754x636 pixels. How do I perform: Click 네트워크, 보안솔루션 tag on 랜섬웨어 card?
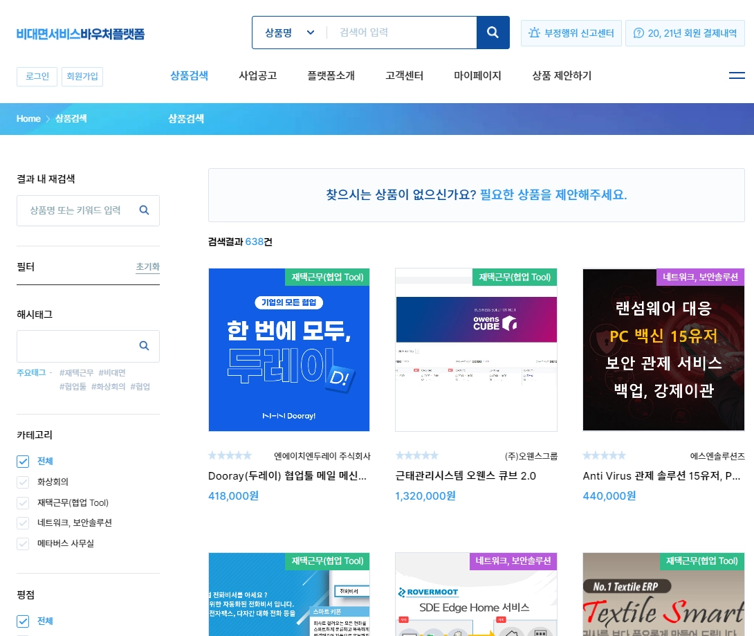click(x=700, y=277)
